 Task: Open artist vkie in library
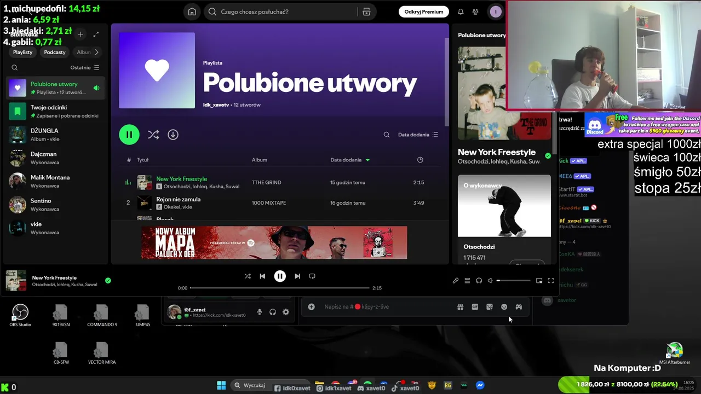55,228
